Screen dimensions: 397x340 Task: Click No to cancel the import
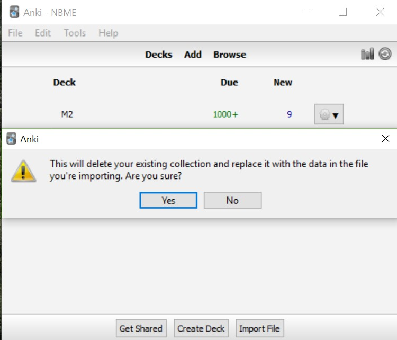pyautogui.click(x=232, y=200)
